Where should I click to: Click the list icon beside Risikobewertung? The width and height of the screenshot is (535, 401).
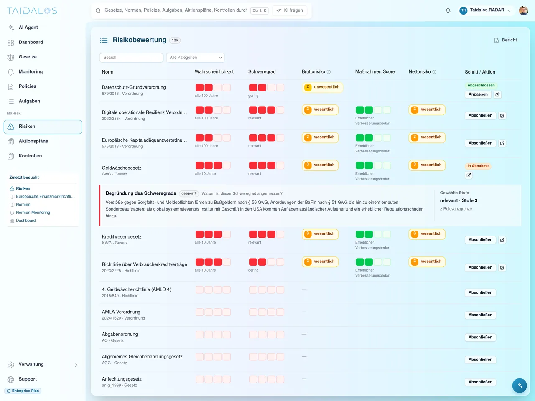click(104, 40)
